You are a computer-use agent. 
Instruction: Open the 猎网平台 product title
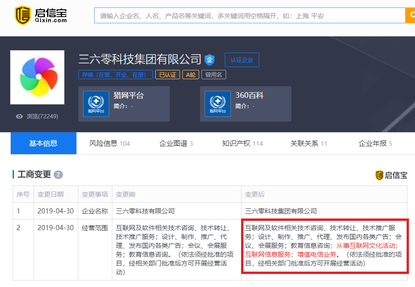pyautogui.click(x=129, y=95)
